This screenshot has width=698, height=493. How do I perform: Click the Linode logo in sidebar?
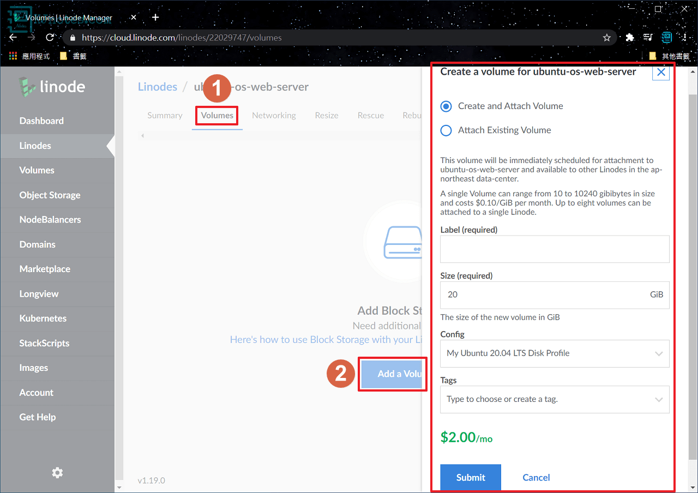pyautogui.click(x=52, y=87)
